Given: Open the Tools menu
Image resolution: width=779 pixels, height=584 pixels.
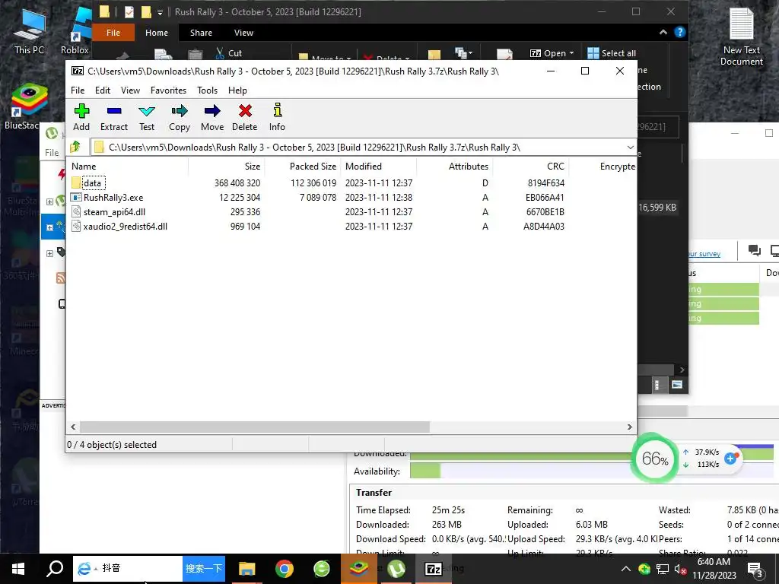Looking at the screenshot, I should coord(207,90).
